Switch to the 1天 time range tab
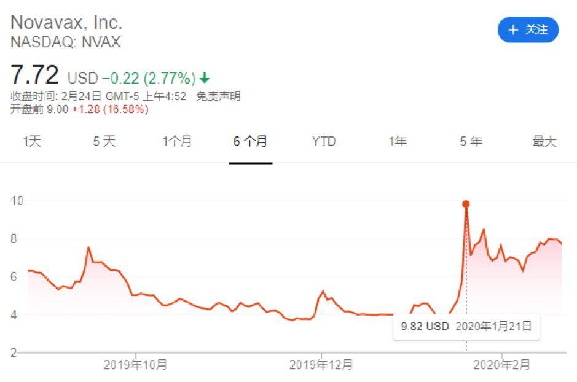The width and height of the screenshot is (577, 382). click(x=32, y=142)
